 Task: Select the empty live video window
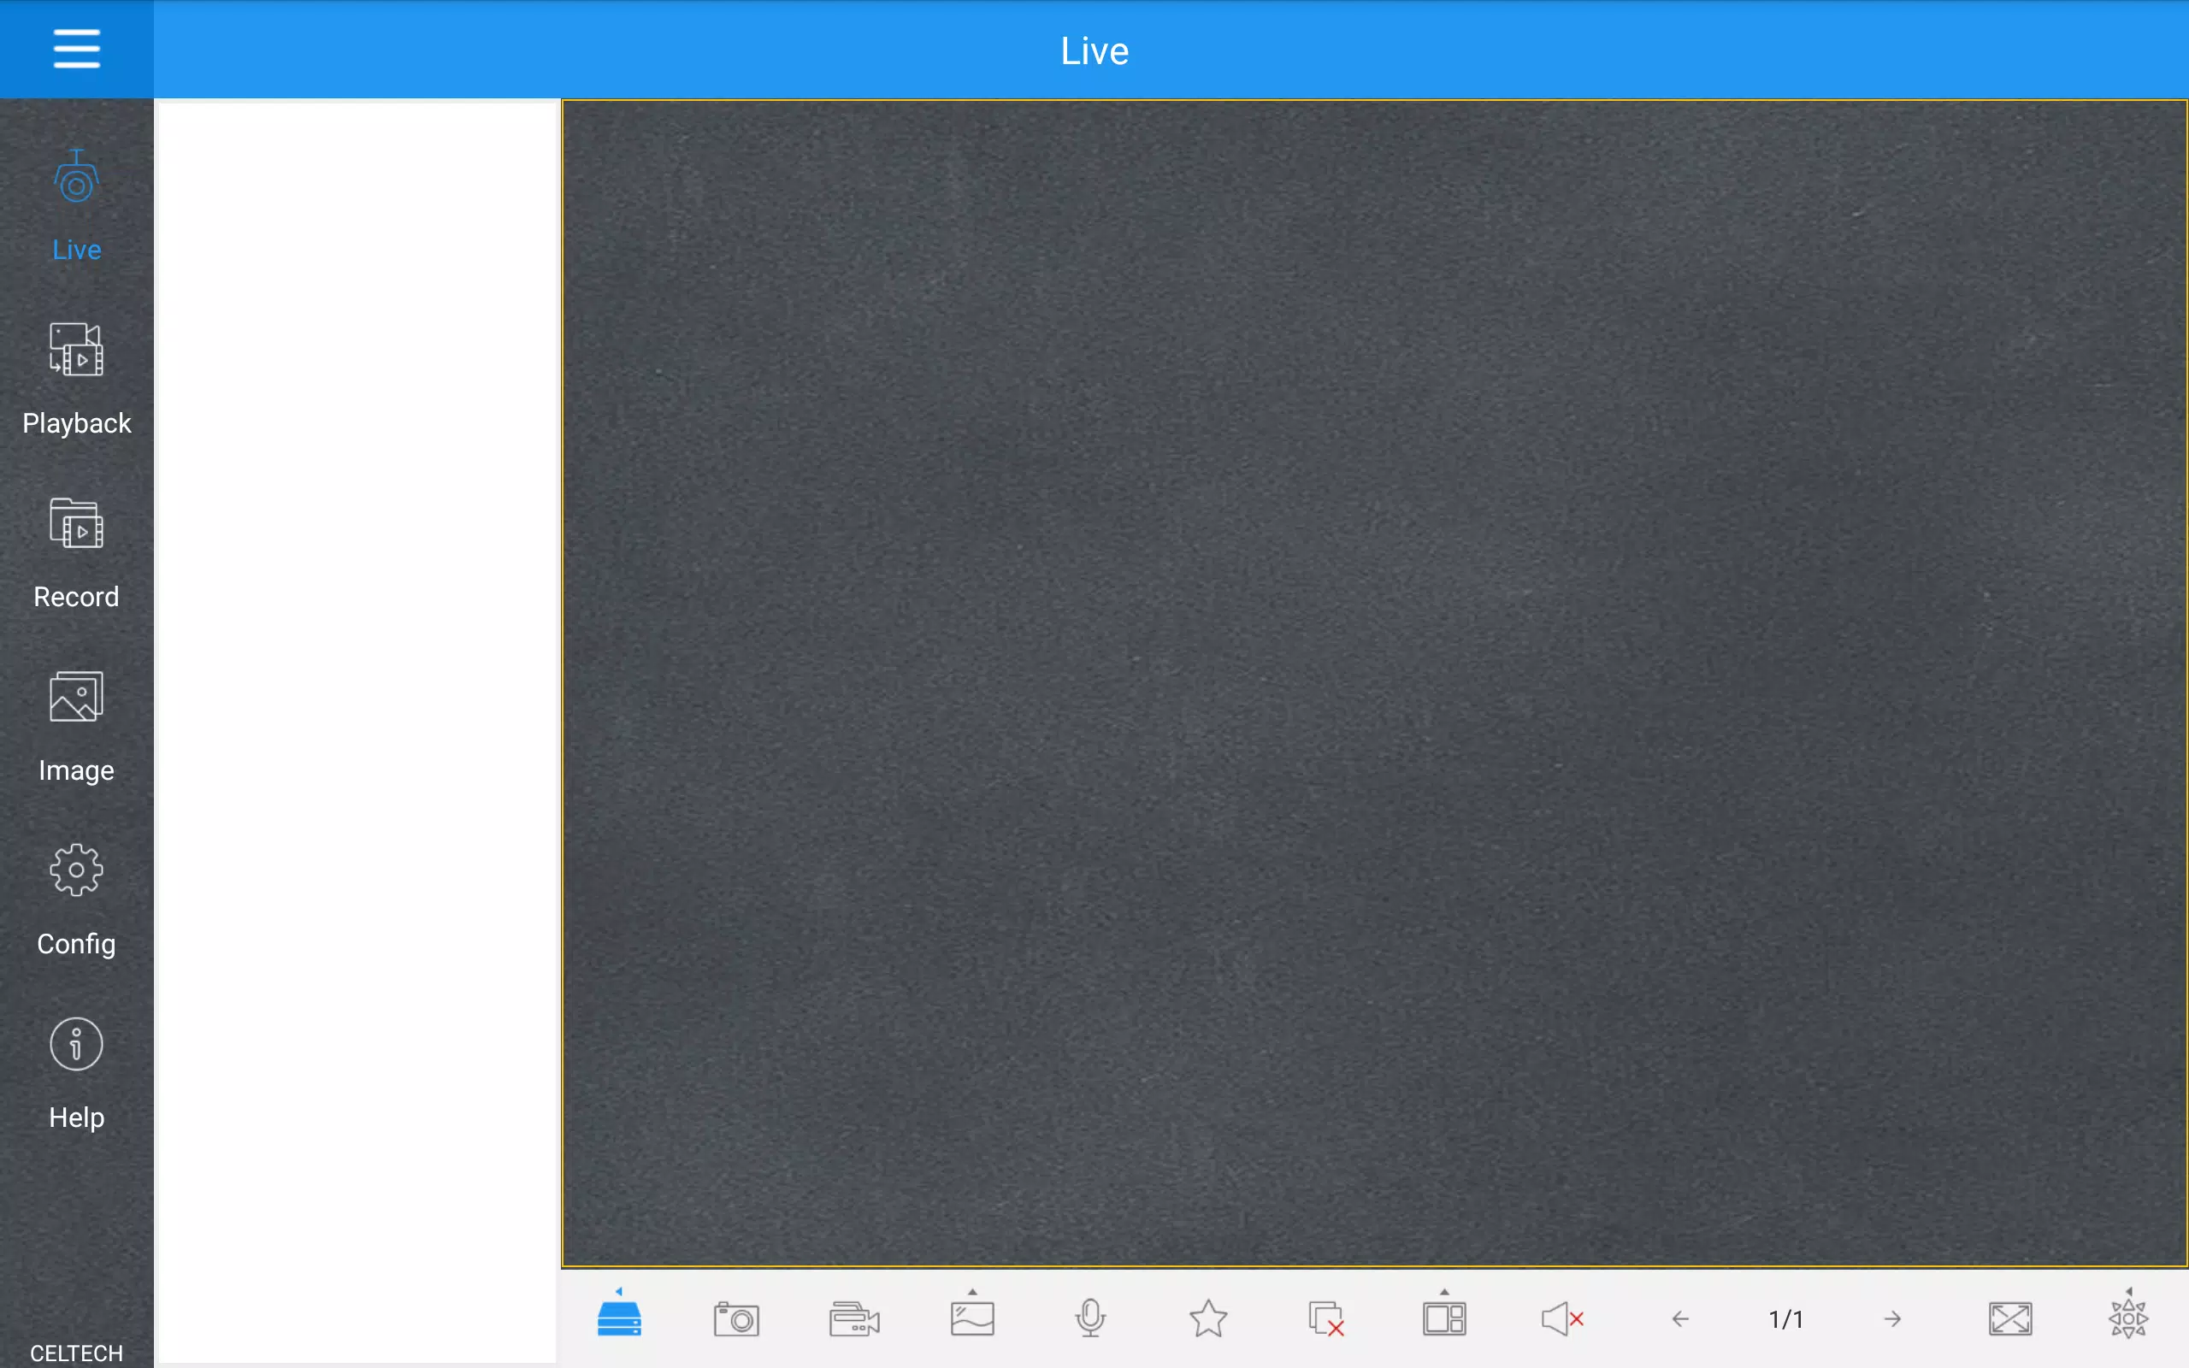coord(1374,683)
